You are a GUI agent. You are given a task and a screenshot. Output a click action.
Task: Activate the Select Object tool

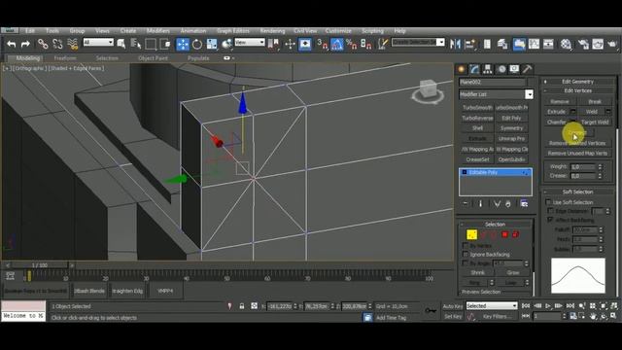(x=121, y=44)
